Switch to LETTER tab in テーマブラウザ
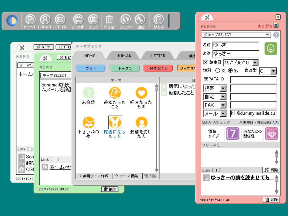The height and width of the screenshot is (216, 288). 158,56
